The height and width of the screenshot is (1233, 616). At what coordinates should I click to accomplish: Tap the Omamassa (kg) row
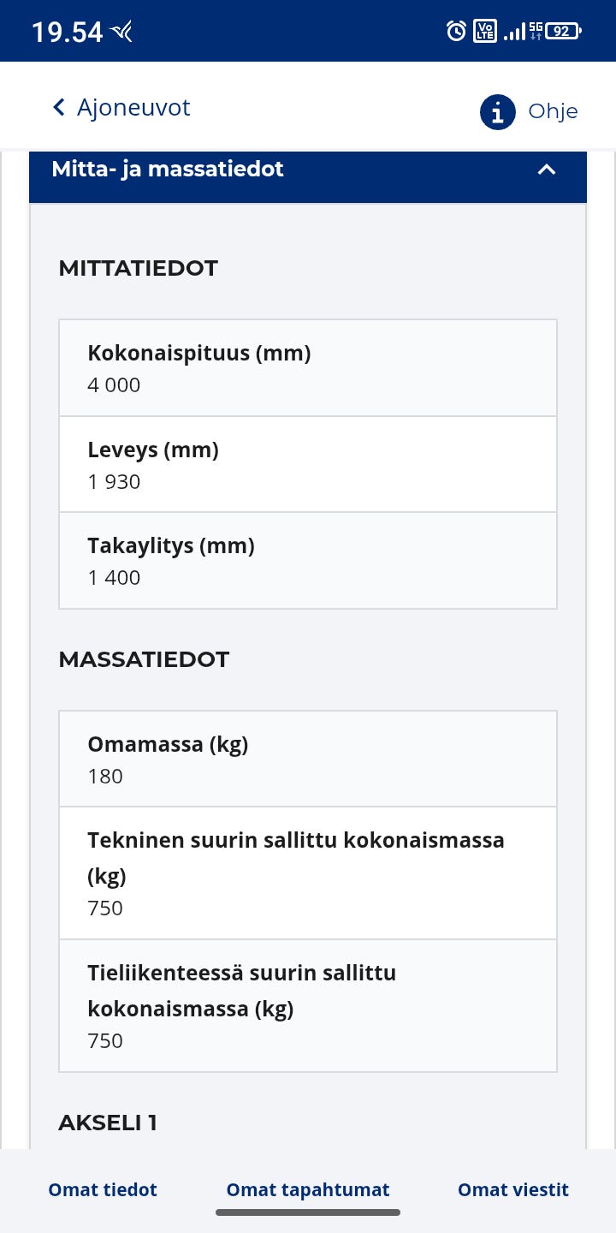tap(308, 759)
